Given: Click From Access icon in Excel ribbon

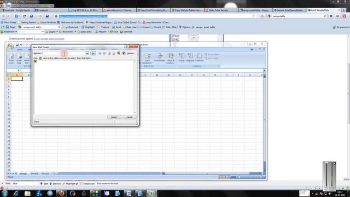Looking at the screenshot, I should pyautogui.click(x=11, y=59).
